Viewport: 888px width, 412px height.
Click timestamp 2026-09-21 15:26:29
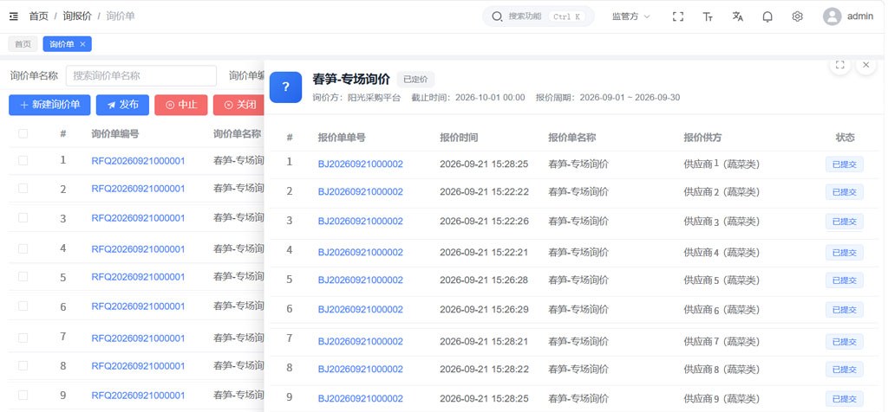(x=484, y=309)
